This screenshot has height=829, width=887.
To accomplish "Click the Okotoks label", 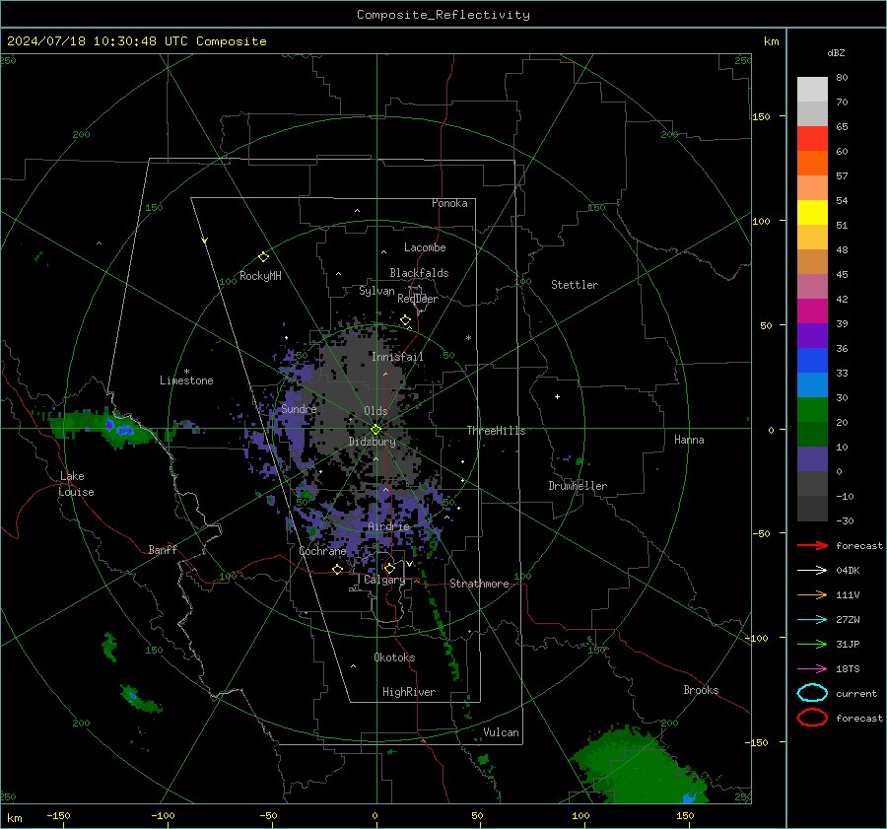I will (394, 657).
